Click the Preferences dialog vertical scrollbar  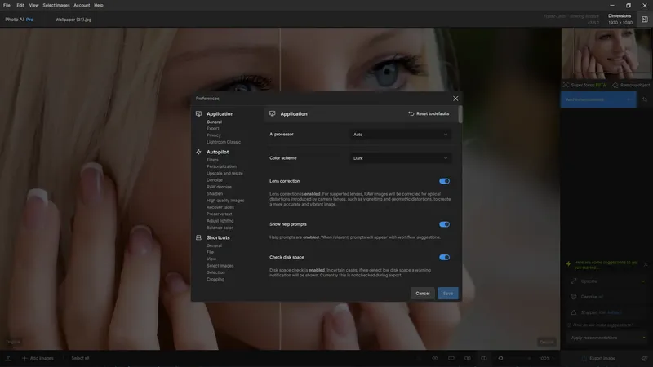tap(460, 114)
